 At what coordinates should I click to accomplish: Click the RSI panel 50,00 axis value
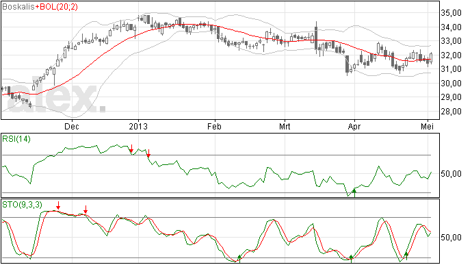451,174
